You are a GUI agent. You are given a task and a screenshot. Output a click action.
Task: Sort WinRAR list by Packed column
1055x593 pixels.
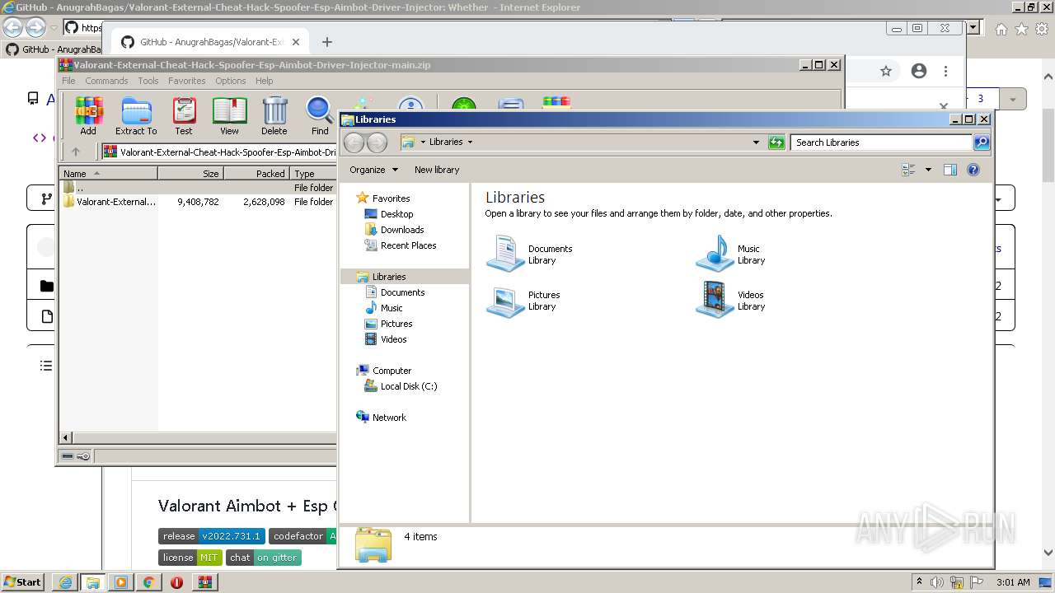(256, 174)
